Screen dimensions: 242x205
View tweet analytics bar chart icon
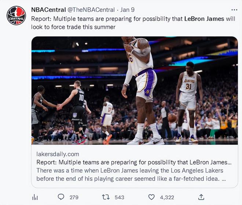[x=35, y=197]
